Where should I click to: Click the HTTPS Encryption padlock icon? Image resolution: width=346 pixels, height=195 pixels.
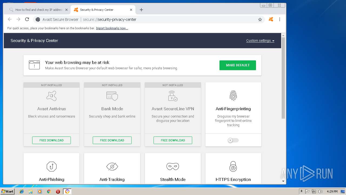[x=233, y=166]
